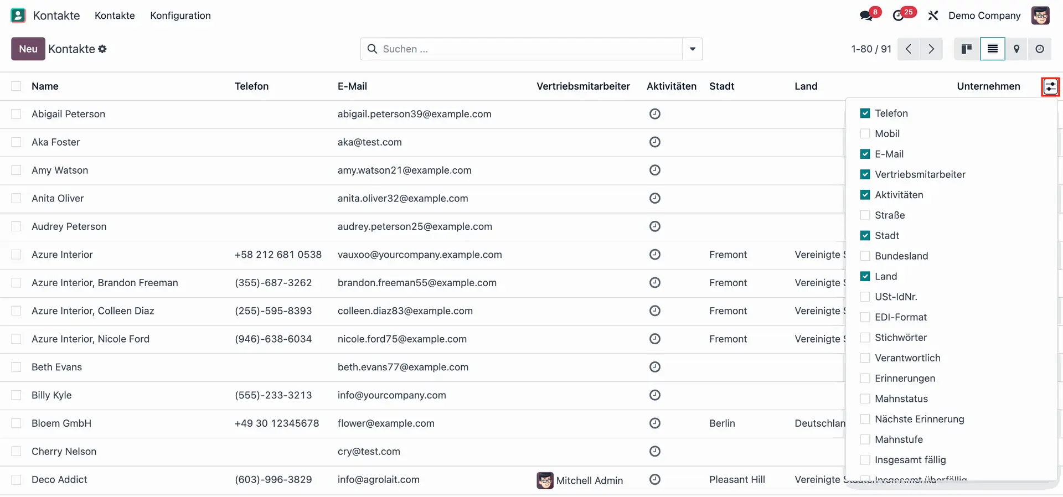Switch to activity view
The height and width of the screenshot is (497, 1063).
tap(1040, 49)
